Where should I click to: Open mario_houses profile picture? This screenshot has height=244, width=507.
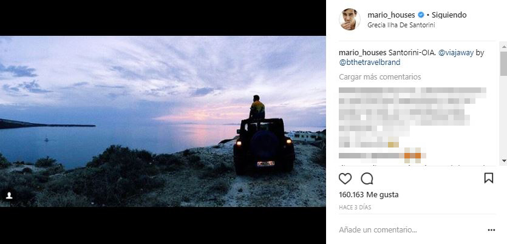pos(350,19)
